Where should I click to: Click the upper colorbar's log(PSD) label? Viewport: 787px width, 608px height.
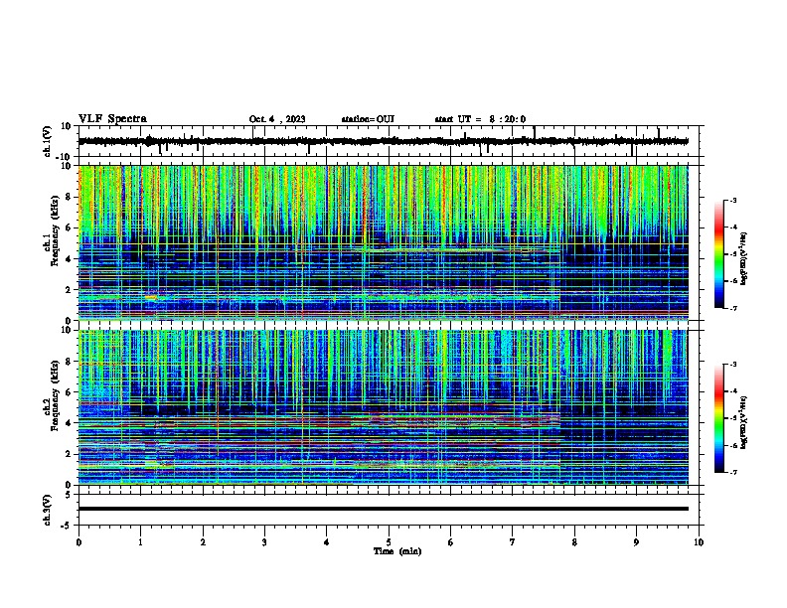[x=743, y=258]
